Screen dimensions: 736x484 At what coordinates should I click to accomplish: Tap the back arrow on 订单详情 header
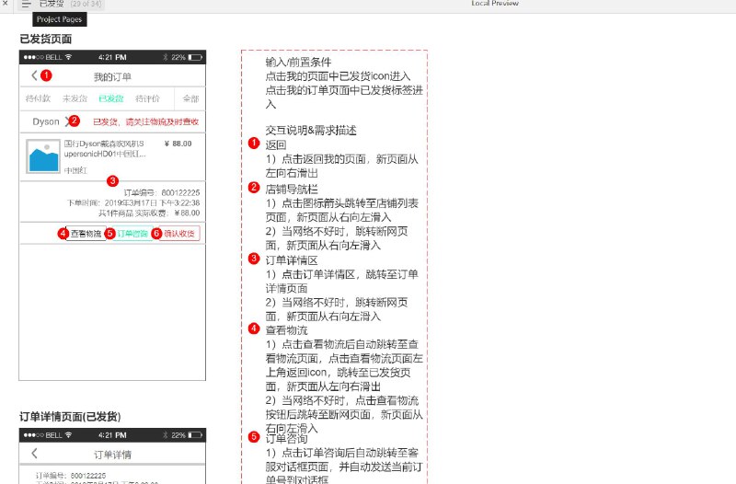[x=34, y=453]
